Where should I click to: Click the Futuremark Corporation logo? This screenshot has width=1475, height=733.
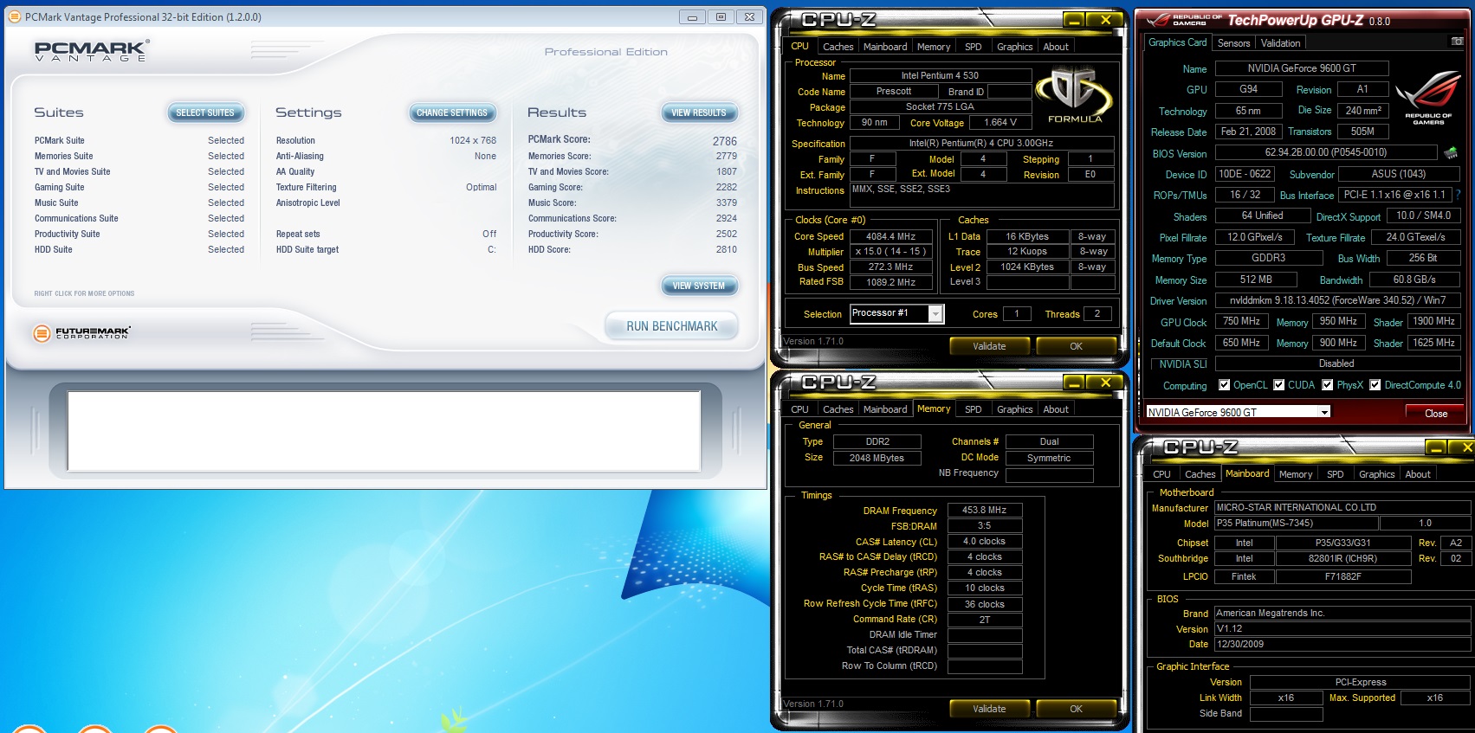(82, 333)
